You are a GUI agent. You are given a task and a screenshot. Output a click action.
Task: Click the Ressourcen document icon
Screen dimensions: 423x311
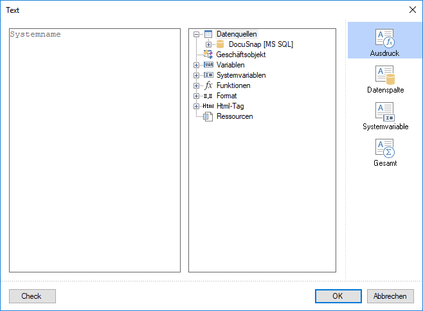tap(208, 116)
